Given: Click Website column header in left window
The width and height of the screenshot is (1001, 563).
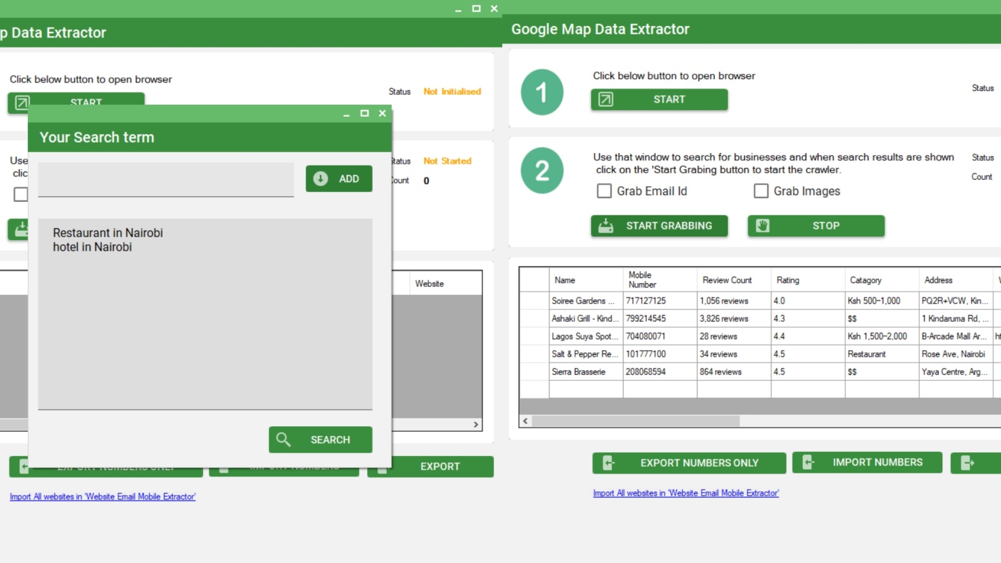Looking at the screenshot, I should click(446, 283).
